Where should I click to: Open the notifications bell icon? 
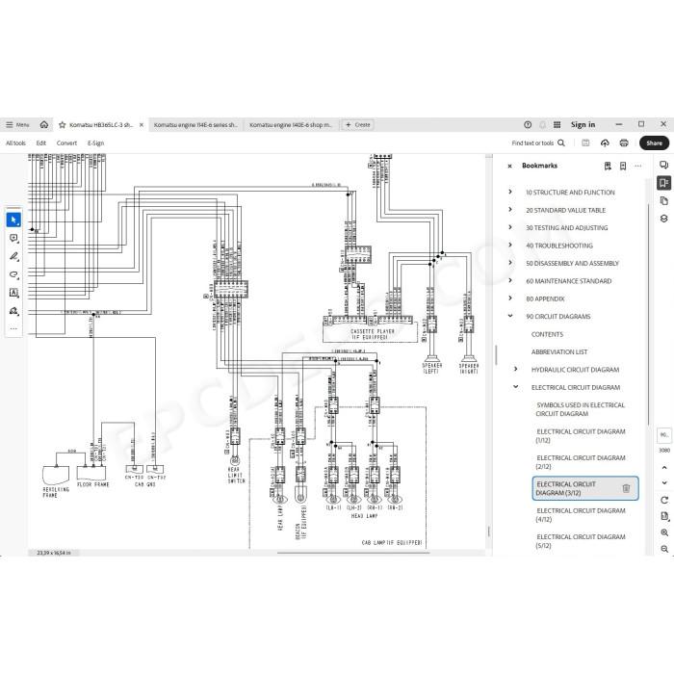[542, 124]
